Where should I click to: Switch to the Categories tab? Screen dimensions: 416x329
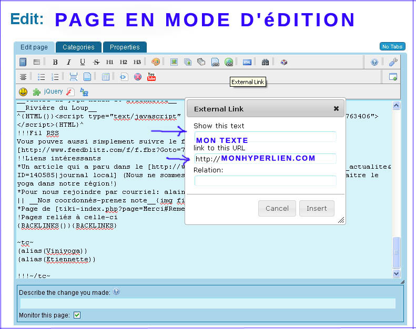tap(78, 47)
